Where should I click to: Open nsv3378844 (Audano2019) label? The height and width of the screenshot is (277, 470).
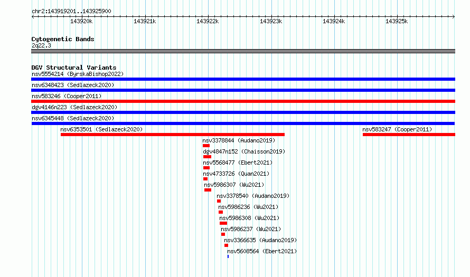pyautogui.click(x=239, y=140)
